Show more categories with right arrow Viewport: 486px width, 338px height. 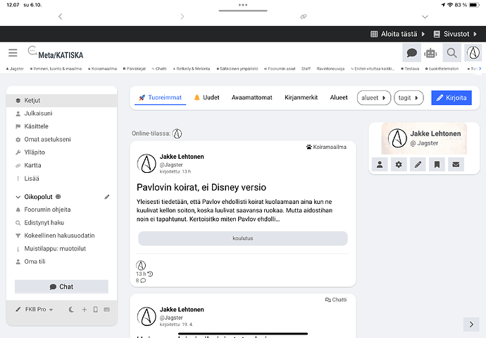click(x=480, y=68)
